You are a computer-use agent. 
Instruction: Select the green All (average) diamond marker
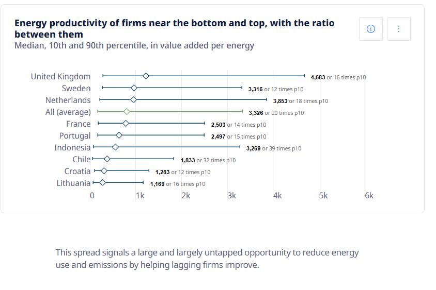pyautogui.click(x=127, y=111)
